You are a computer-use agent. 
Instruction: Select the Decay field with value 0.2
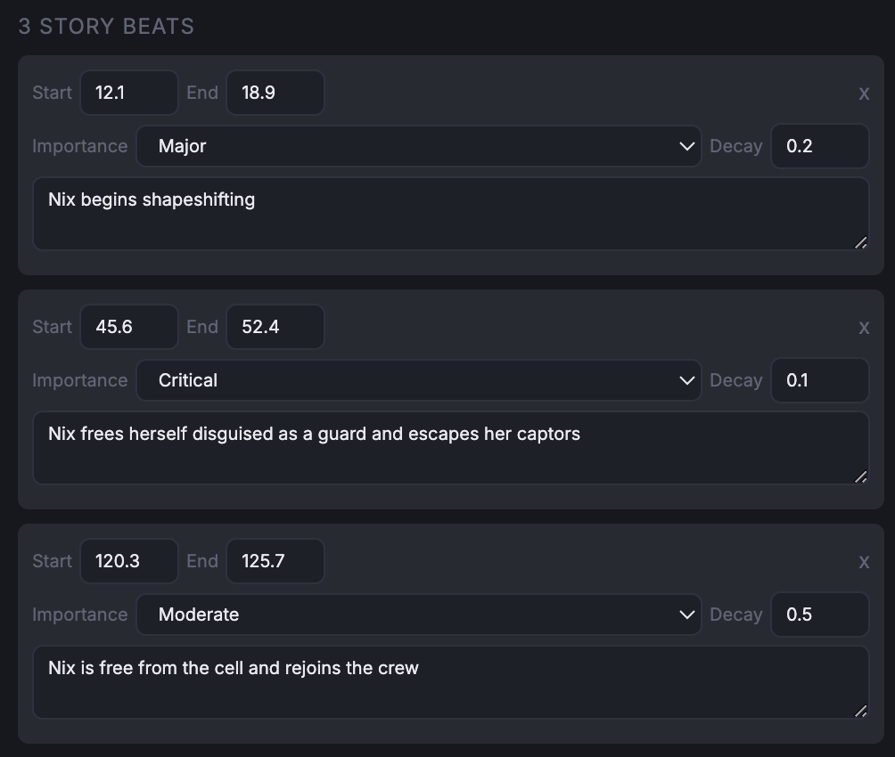click(x=819, y=146)
